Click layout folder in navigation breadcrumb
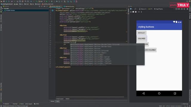Image resolution: width=191 pixels, height=107 pixels. [x=38, y=4]
